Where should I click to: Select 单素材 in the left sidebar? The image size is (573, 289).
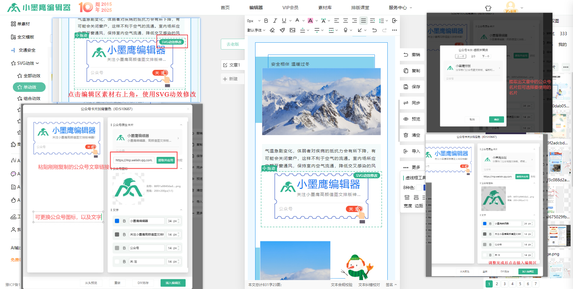click(x=20, y=24)
